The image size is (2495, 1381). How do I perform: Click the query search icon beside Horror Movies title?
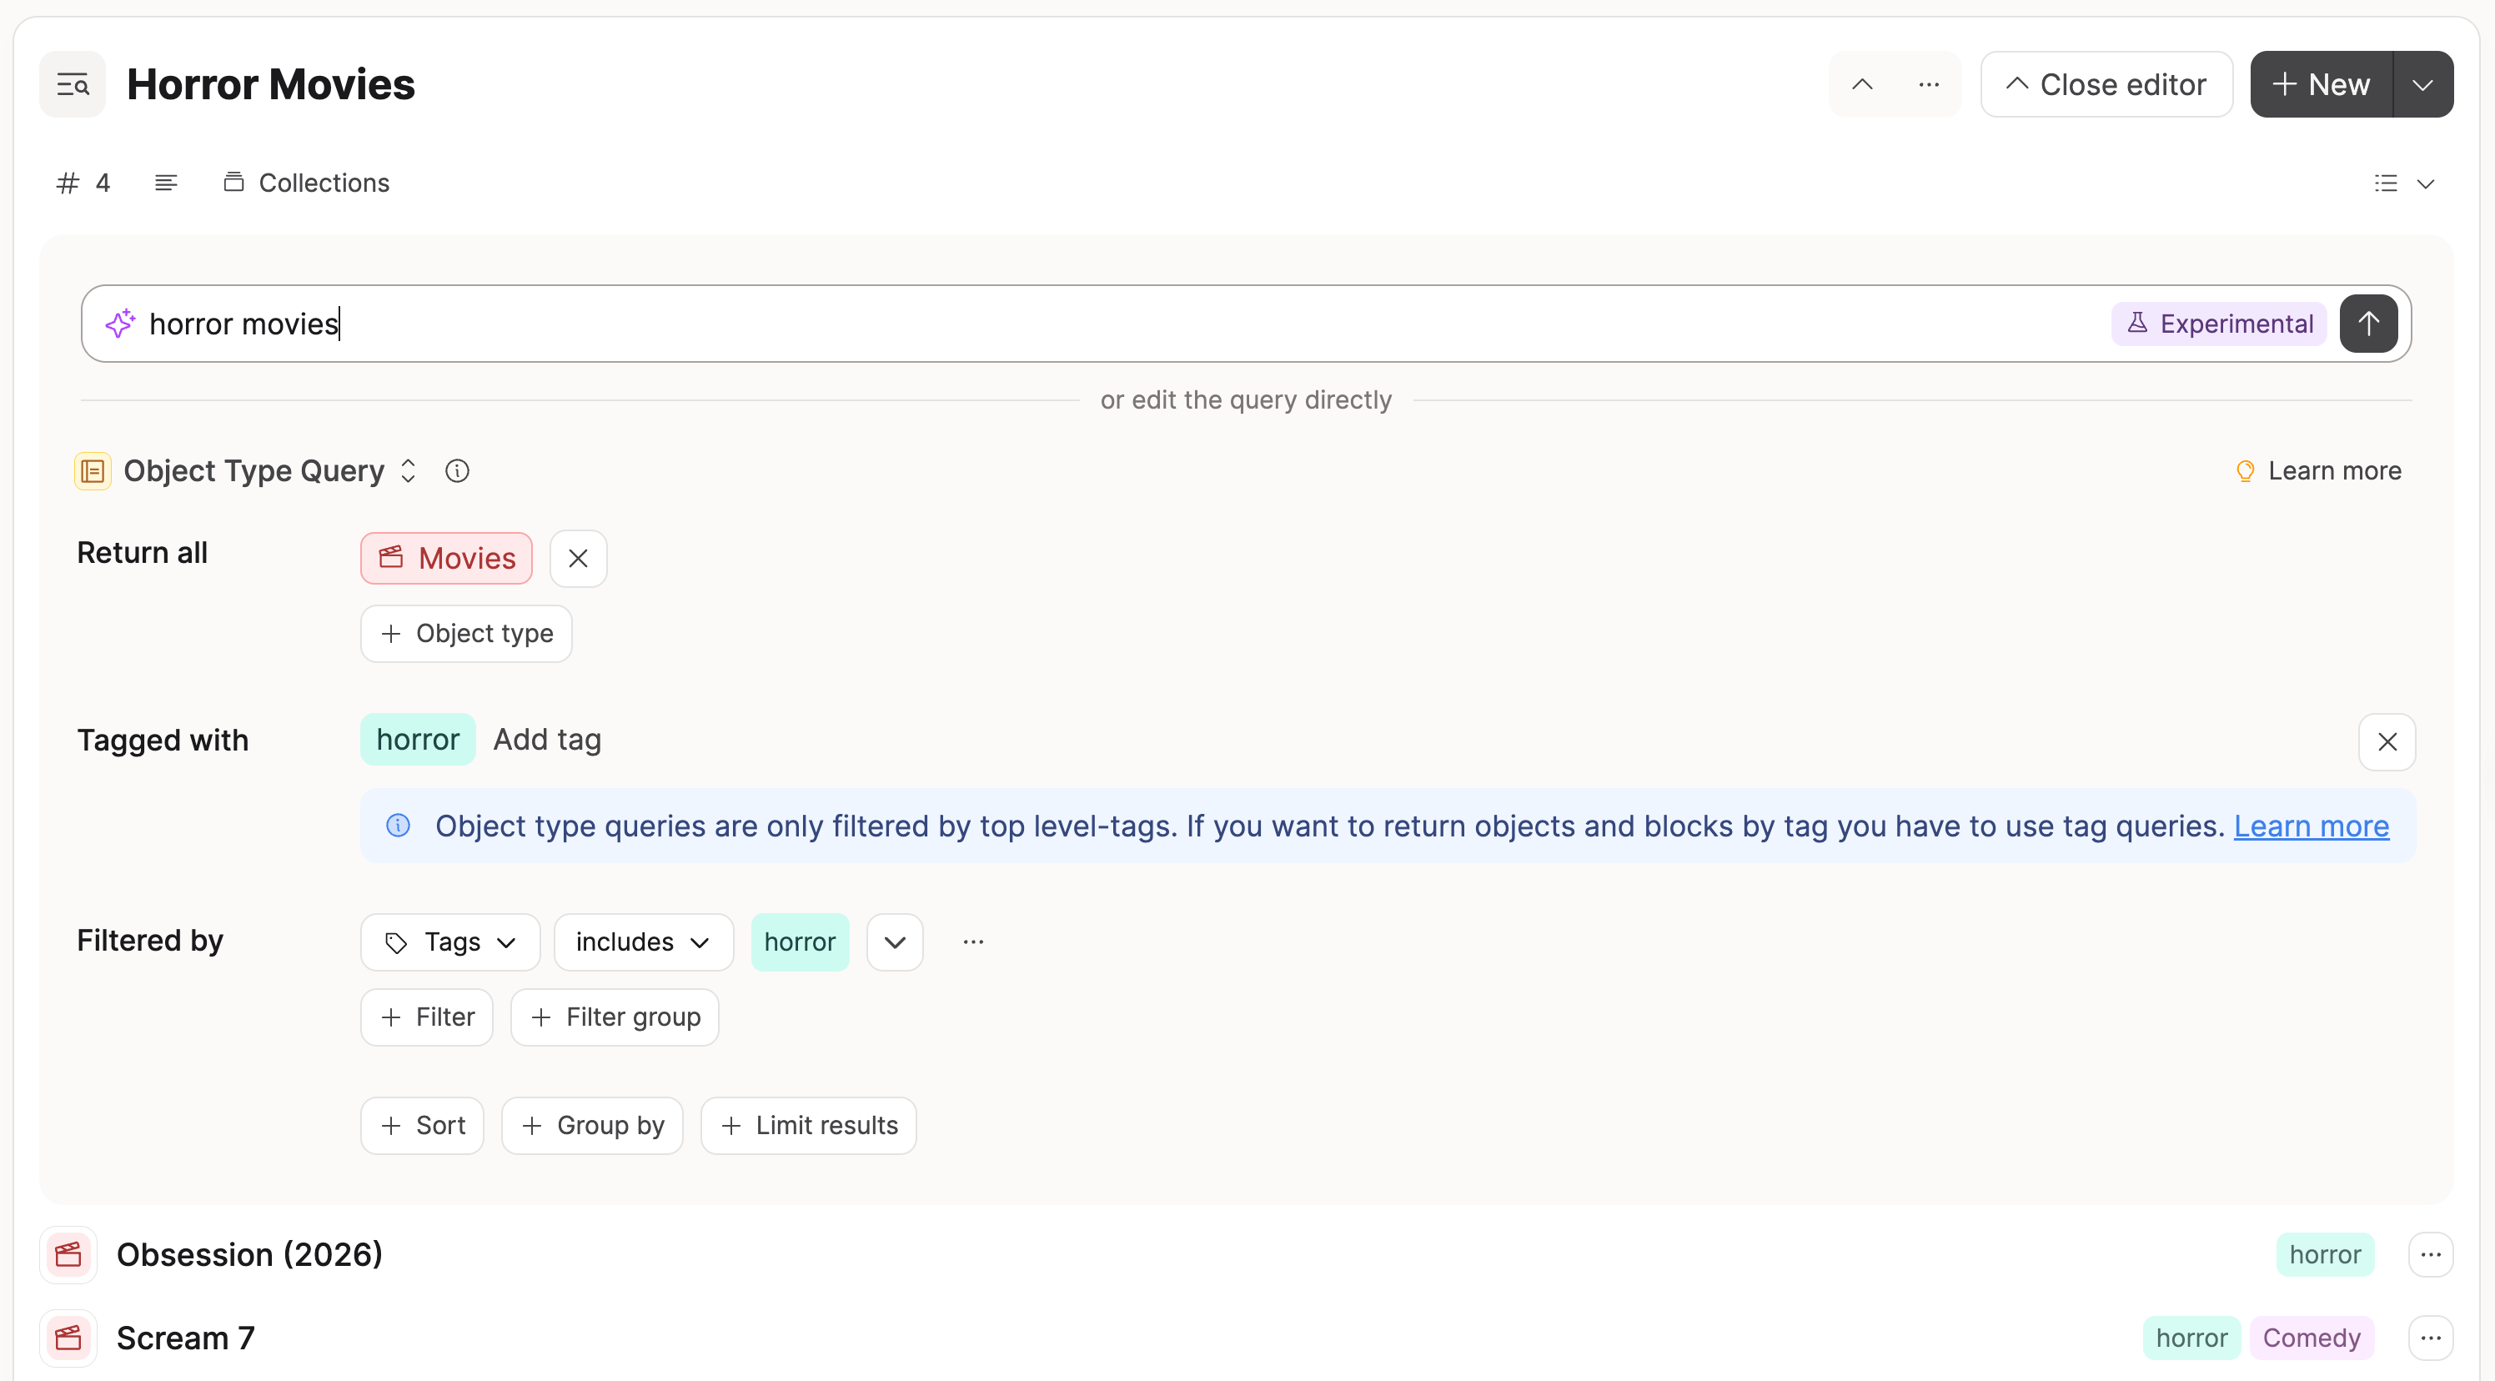pos(73,85)
